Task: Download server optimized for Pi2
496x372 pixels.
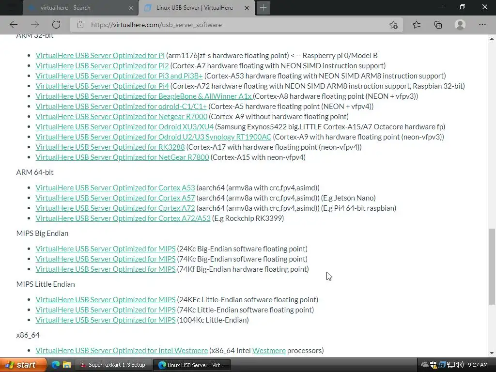Action: (x=102, y=65)
